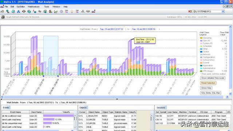Click the printer icon beside refresh interval

pyautogui.click(x=3, y=17)
